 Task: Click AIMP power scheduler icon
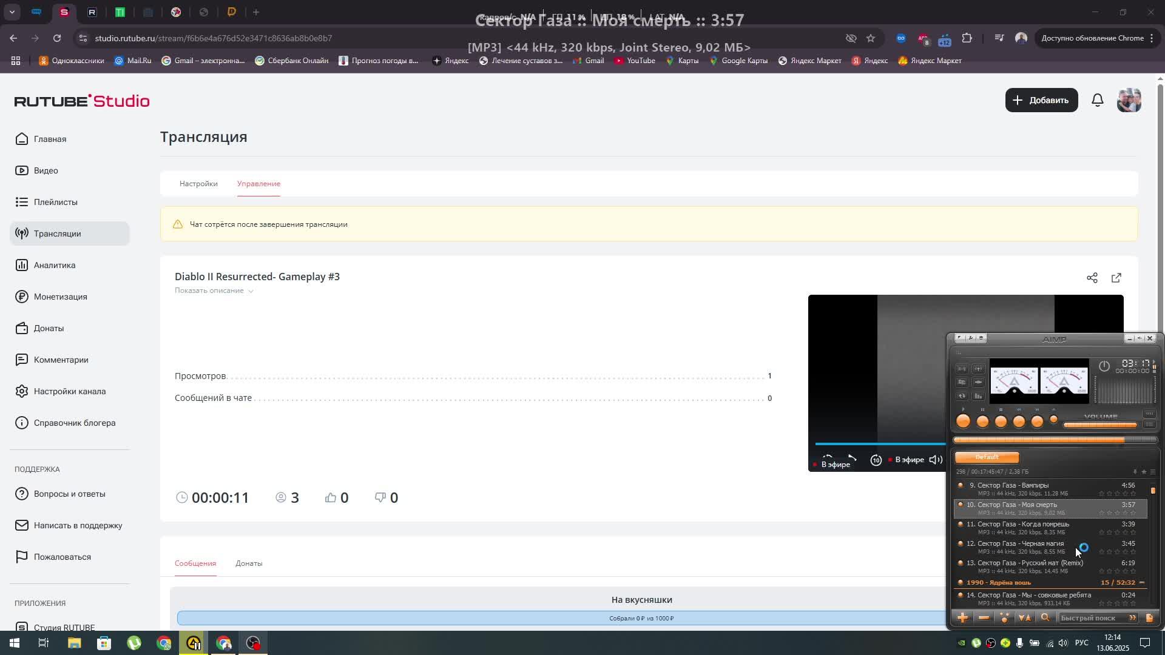pos(1104,366)
